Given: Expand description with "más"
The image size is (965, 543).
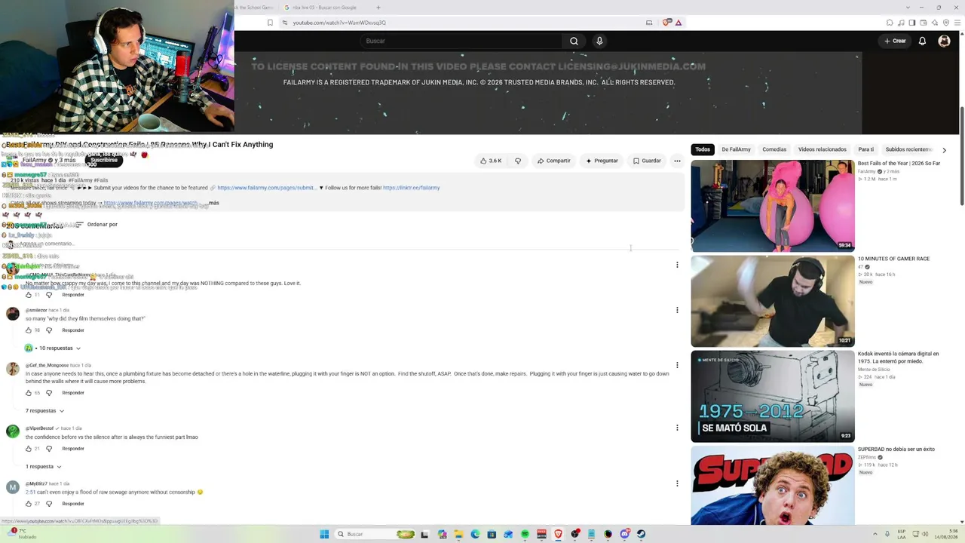Looking at the screenshot, I should [x=214, y=203].
